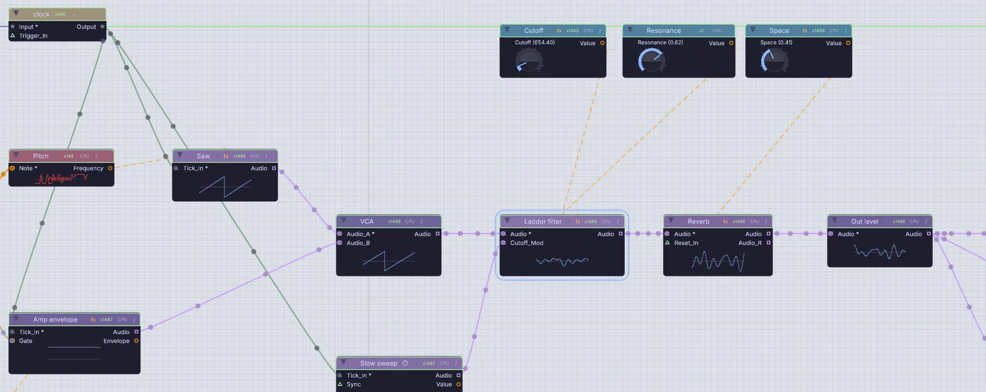
Task: Collapse the Pitch node triangle
Action: click(16, 156)
